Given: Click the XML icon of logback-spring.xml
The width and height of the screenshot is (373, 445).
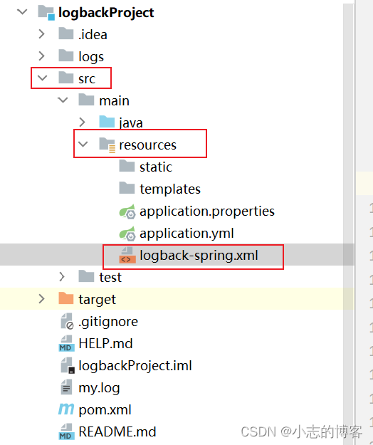Looking at the screenshot, I should click(x=127, y=256).
